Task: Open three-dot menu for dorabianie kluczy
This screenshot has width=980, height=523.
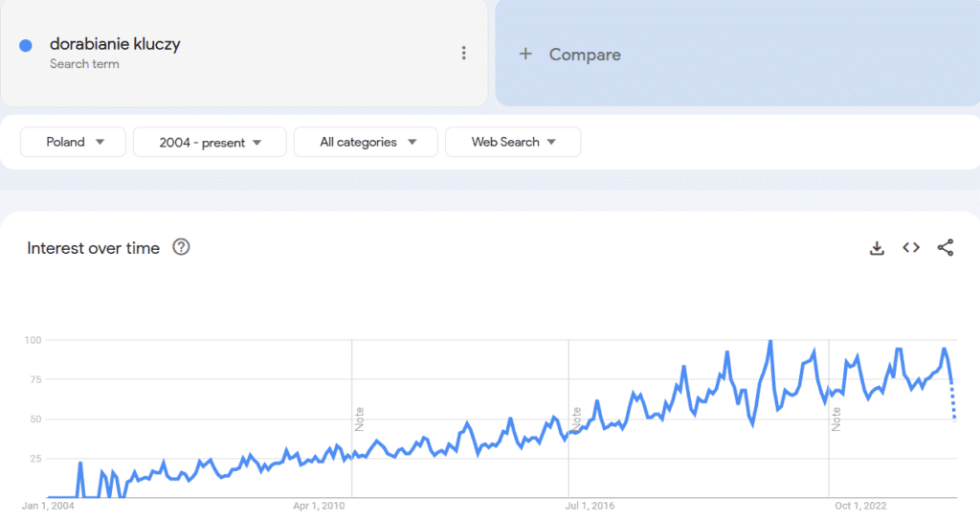Action: (464, 54)
